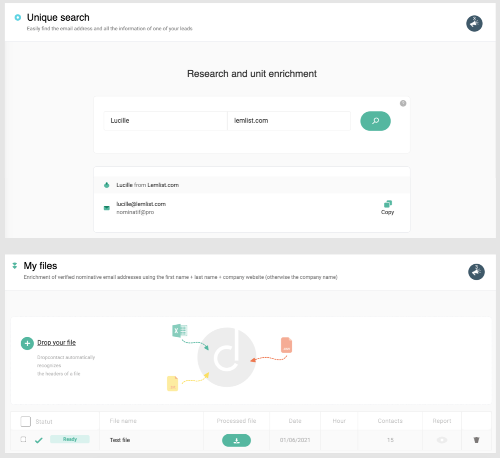Click the orange CSV file icon
Screen dimensions: 500x458
pyautogui.click(x=287, y=345)
